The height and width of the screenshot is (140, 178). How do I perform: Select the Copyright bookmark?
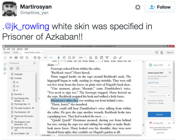pyautogui.click(x=18, y=74)
